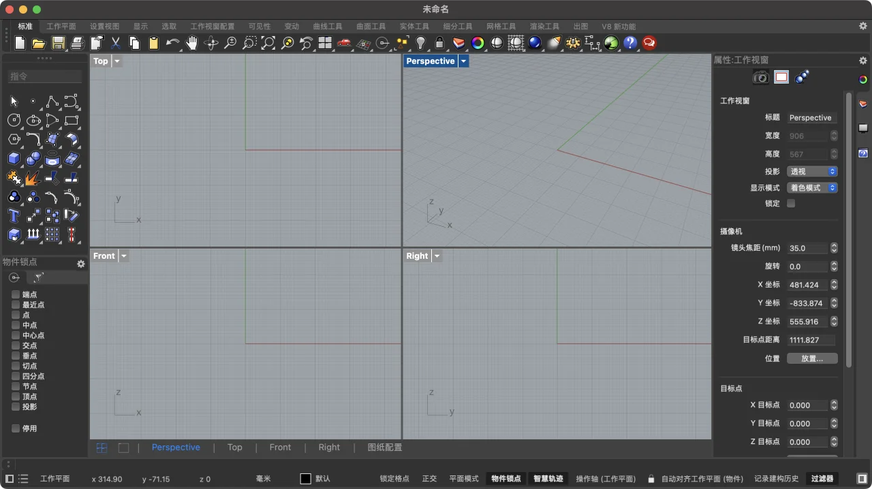
Task: Select the circle drawing tool
Action: [14, 121]
